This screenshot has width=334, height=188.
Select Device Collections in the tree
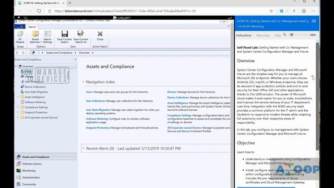point(35,87)
